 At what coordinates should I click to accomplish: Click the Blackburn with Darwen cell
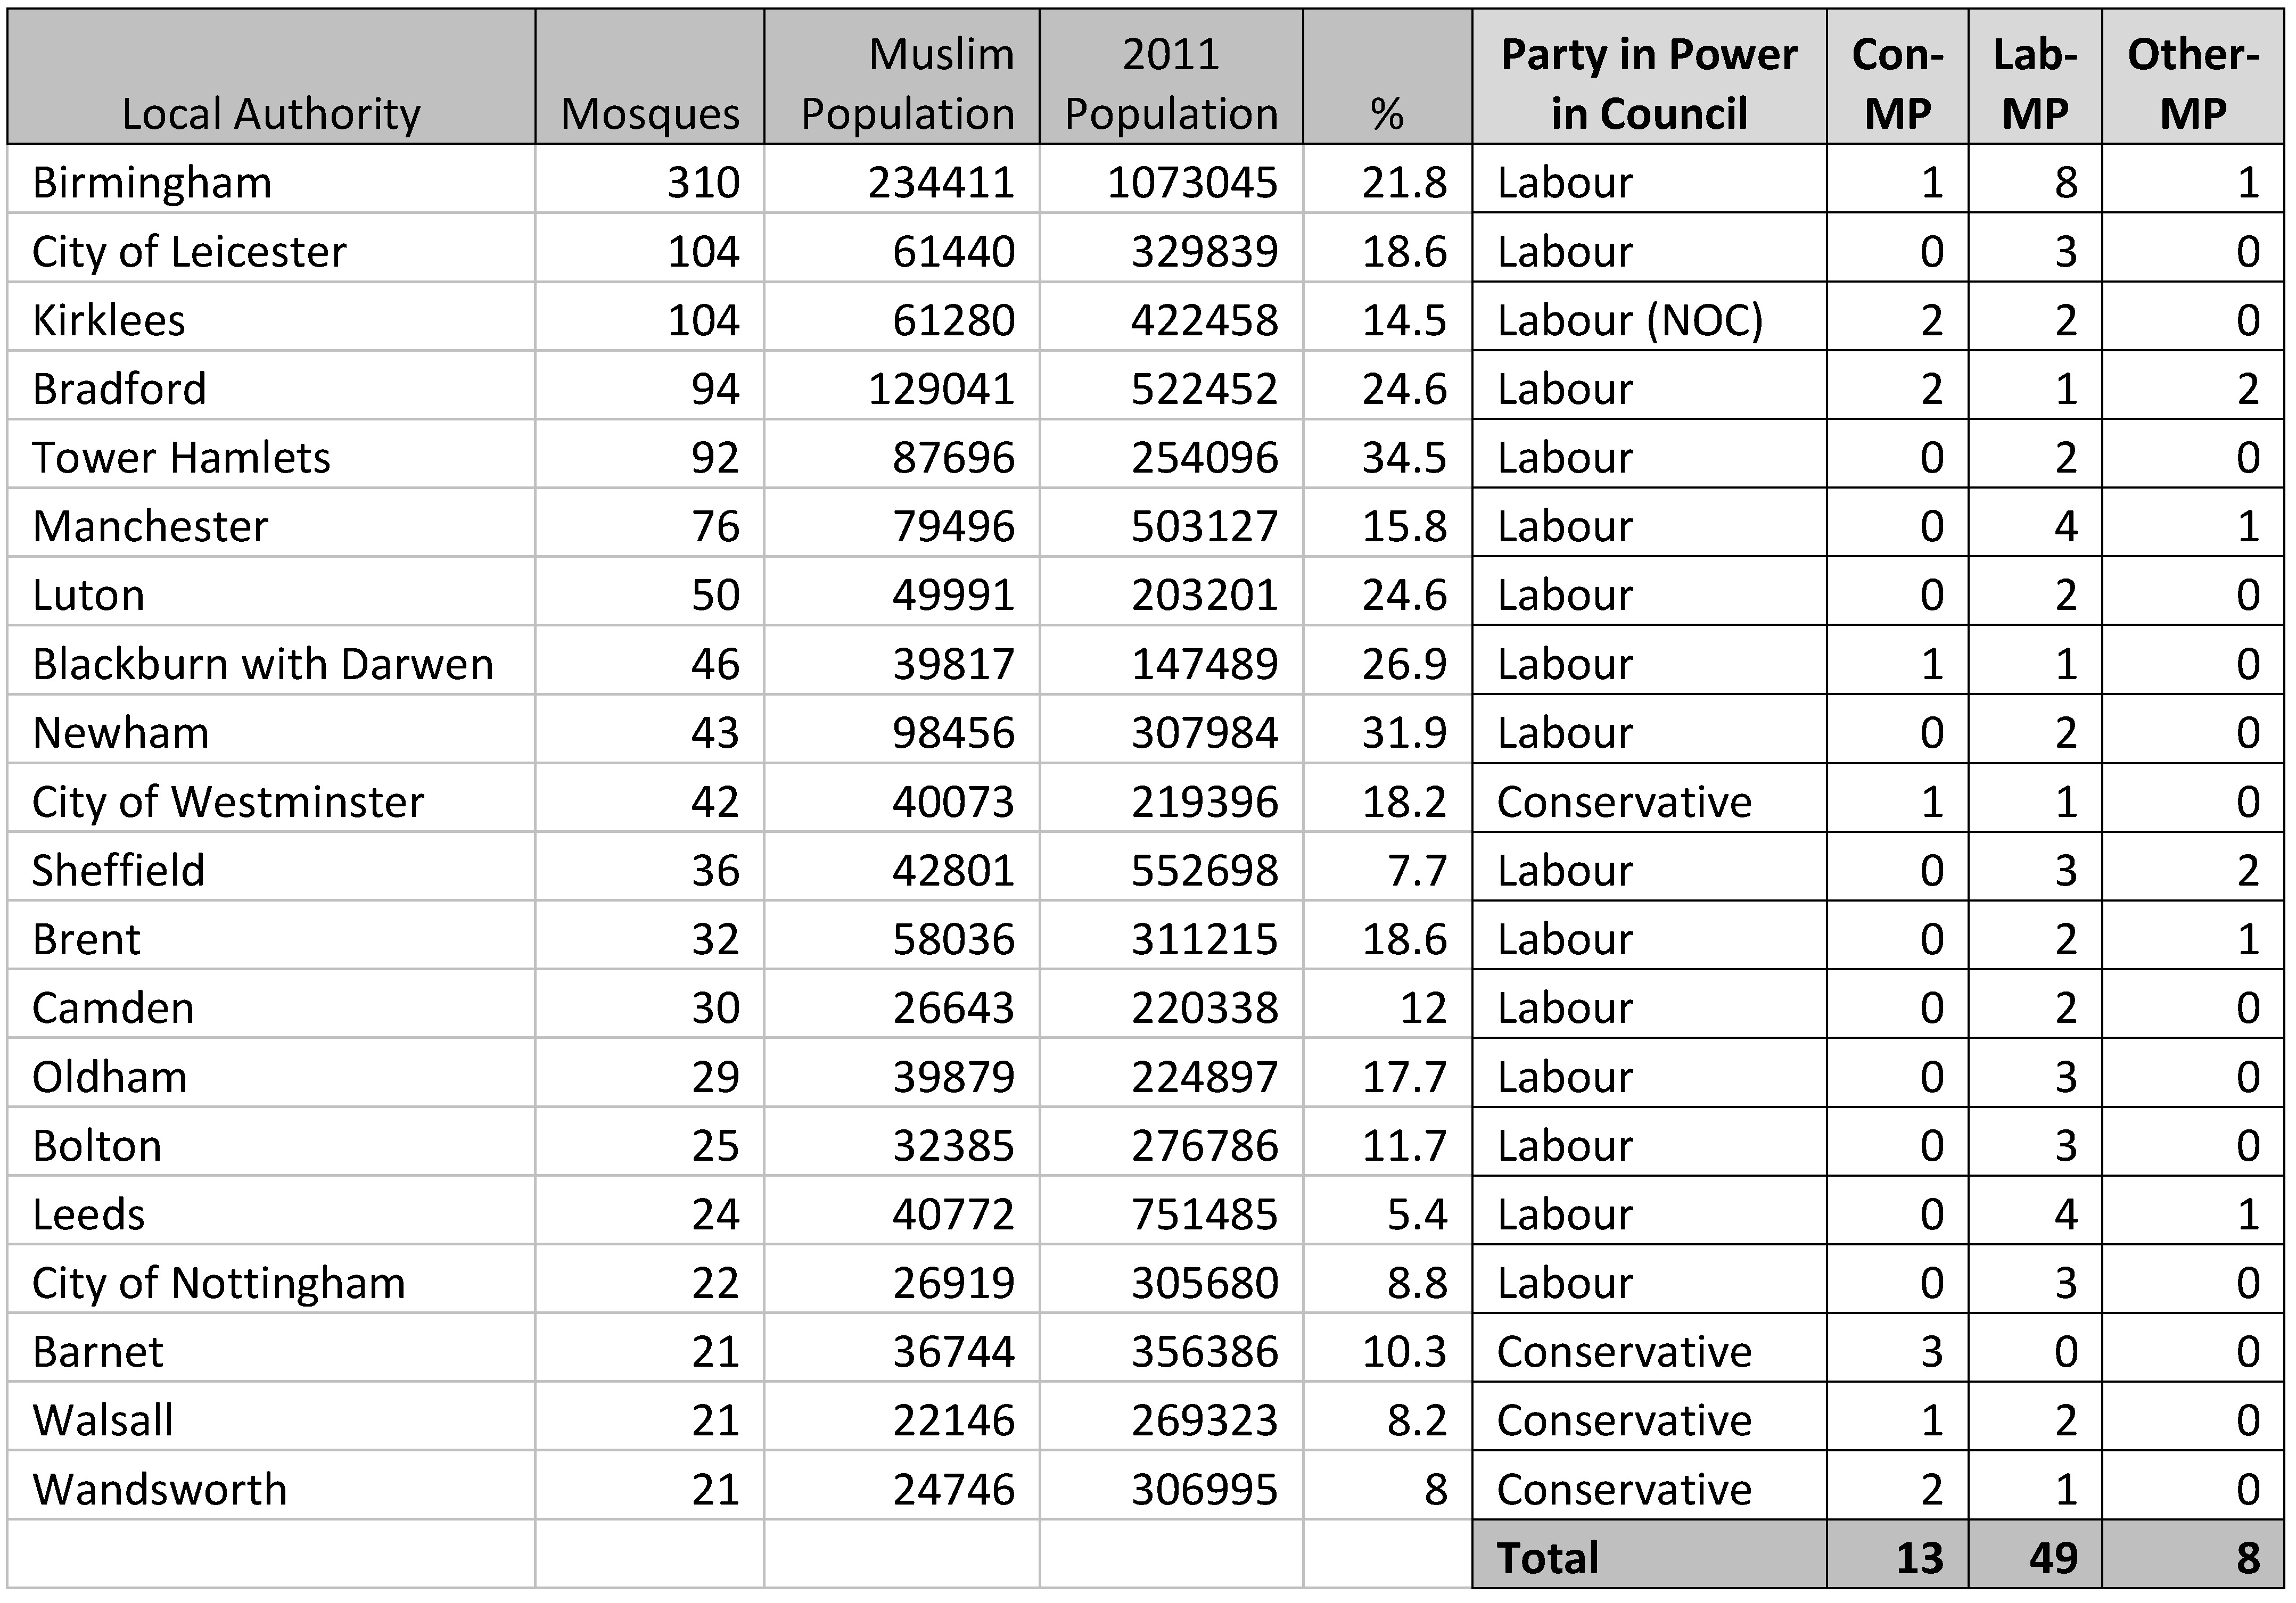[263, 664]
